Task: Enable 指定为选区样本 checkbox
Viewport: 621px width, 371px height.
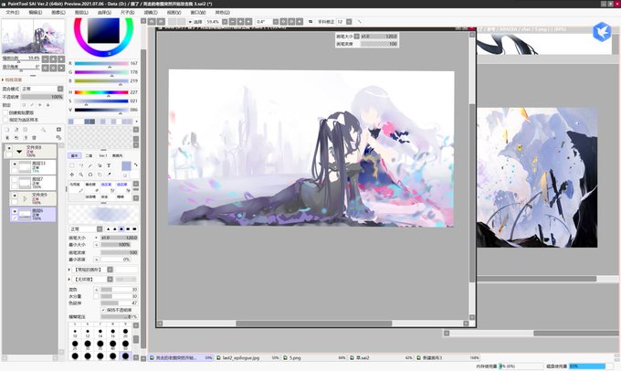Action: (x=5, y=120)
